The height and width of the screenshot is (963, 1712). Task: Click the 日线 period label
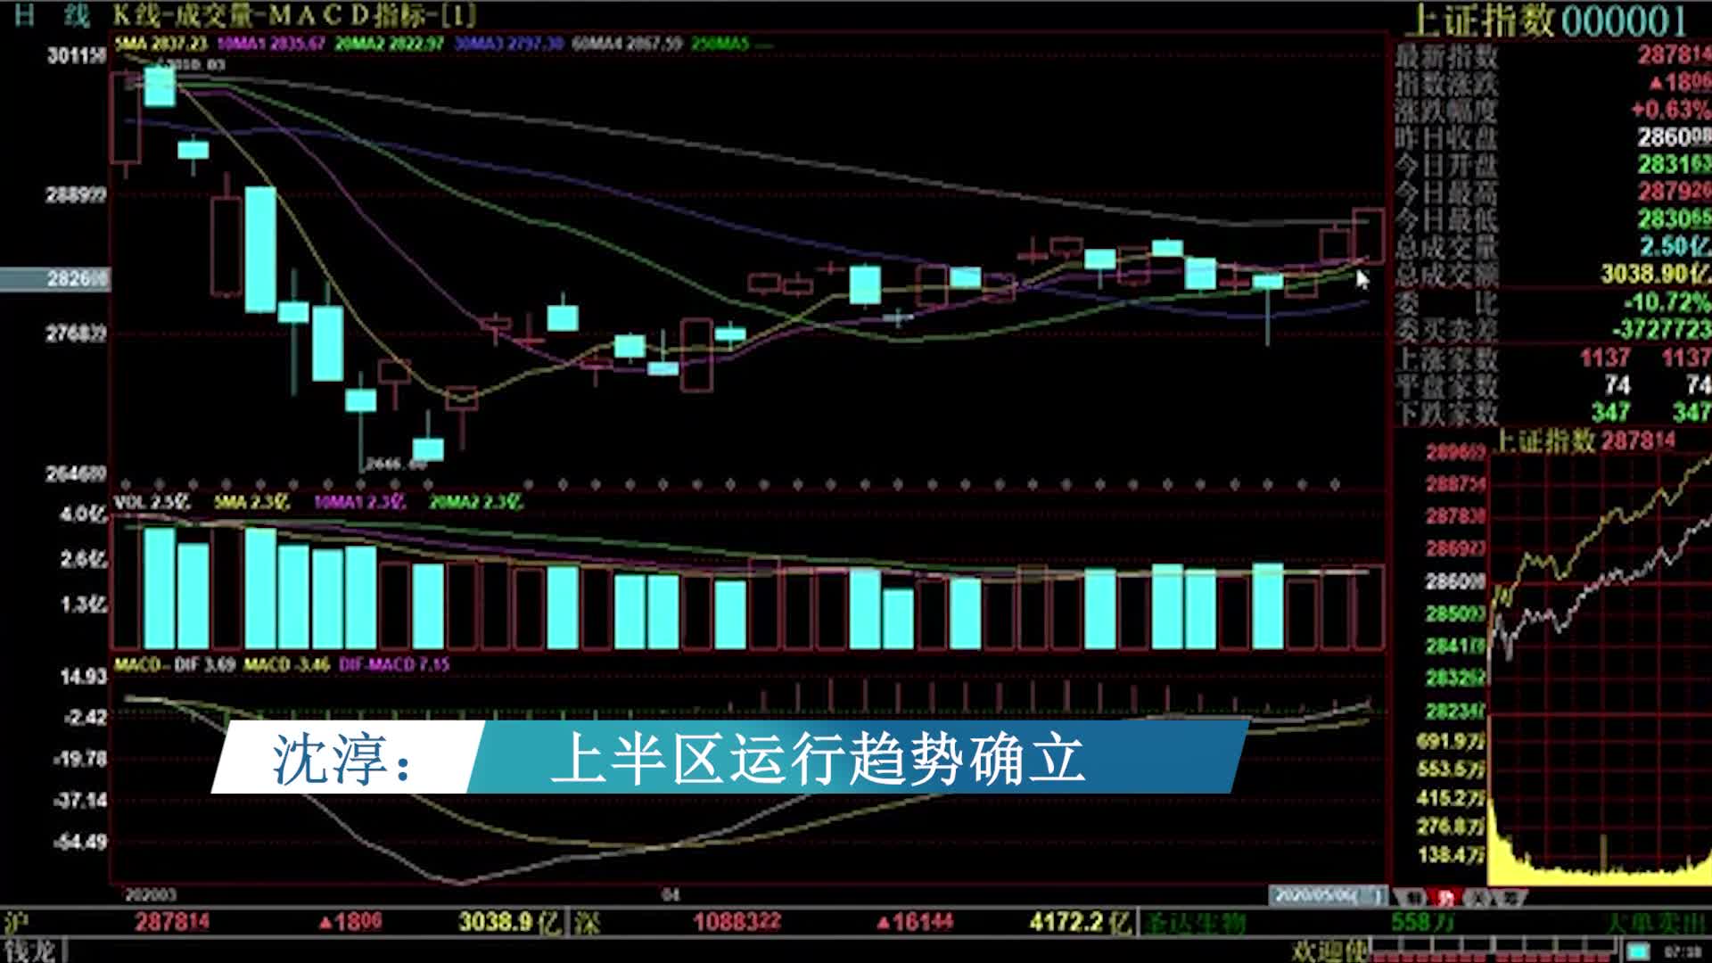coord(52,15)
